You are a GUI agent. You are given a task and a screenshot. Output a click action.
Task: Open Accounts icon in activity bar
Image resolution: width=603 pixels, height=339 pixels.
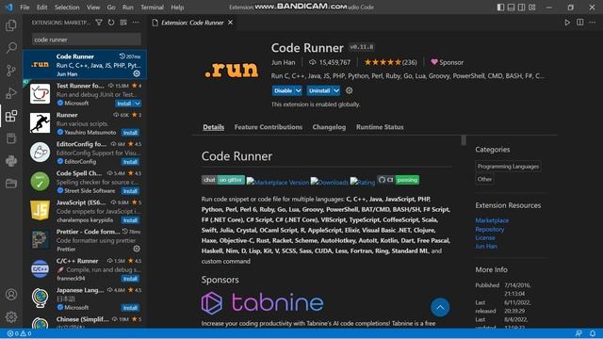11,295
